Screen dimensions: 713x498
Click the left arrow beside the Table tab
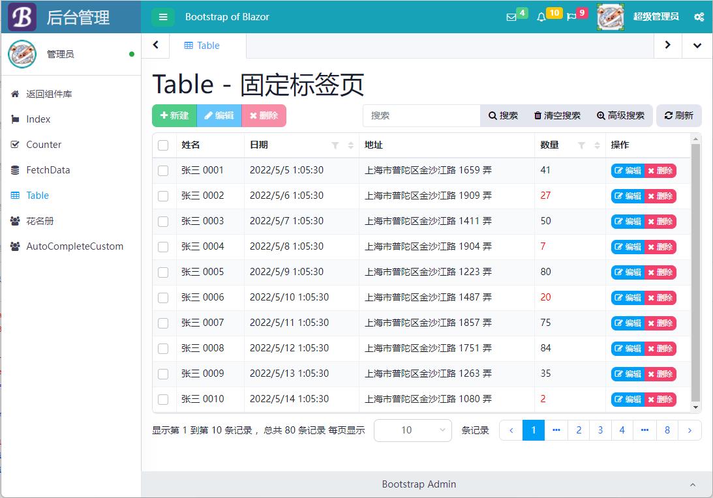pos(155,46)
